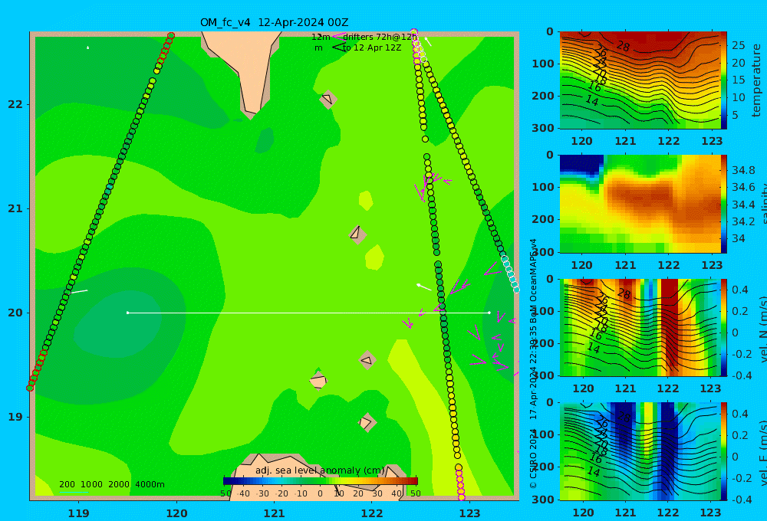Click the island near 19N 122E
The height and width of the screenshot is (521, 767).
367,422
